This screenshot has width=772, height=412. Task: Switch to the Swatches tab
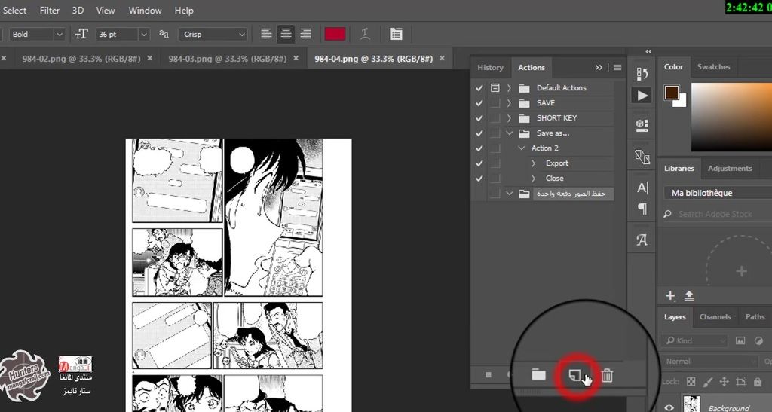[x=713, y=67]
